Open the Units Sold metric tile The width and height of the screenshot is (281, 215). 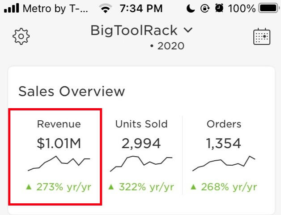[141, 157]
